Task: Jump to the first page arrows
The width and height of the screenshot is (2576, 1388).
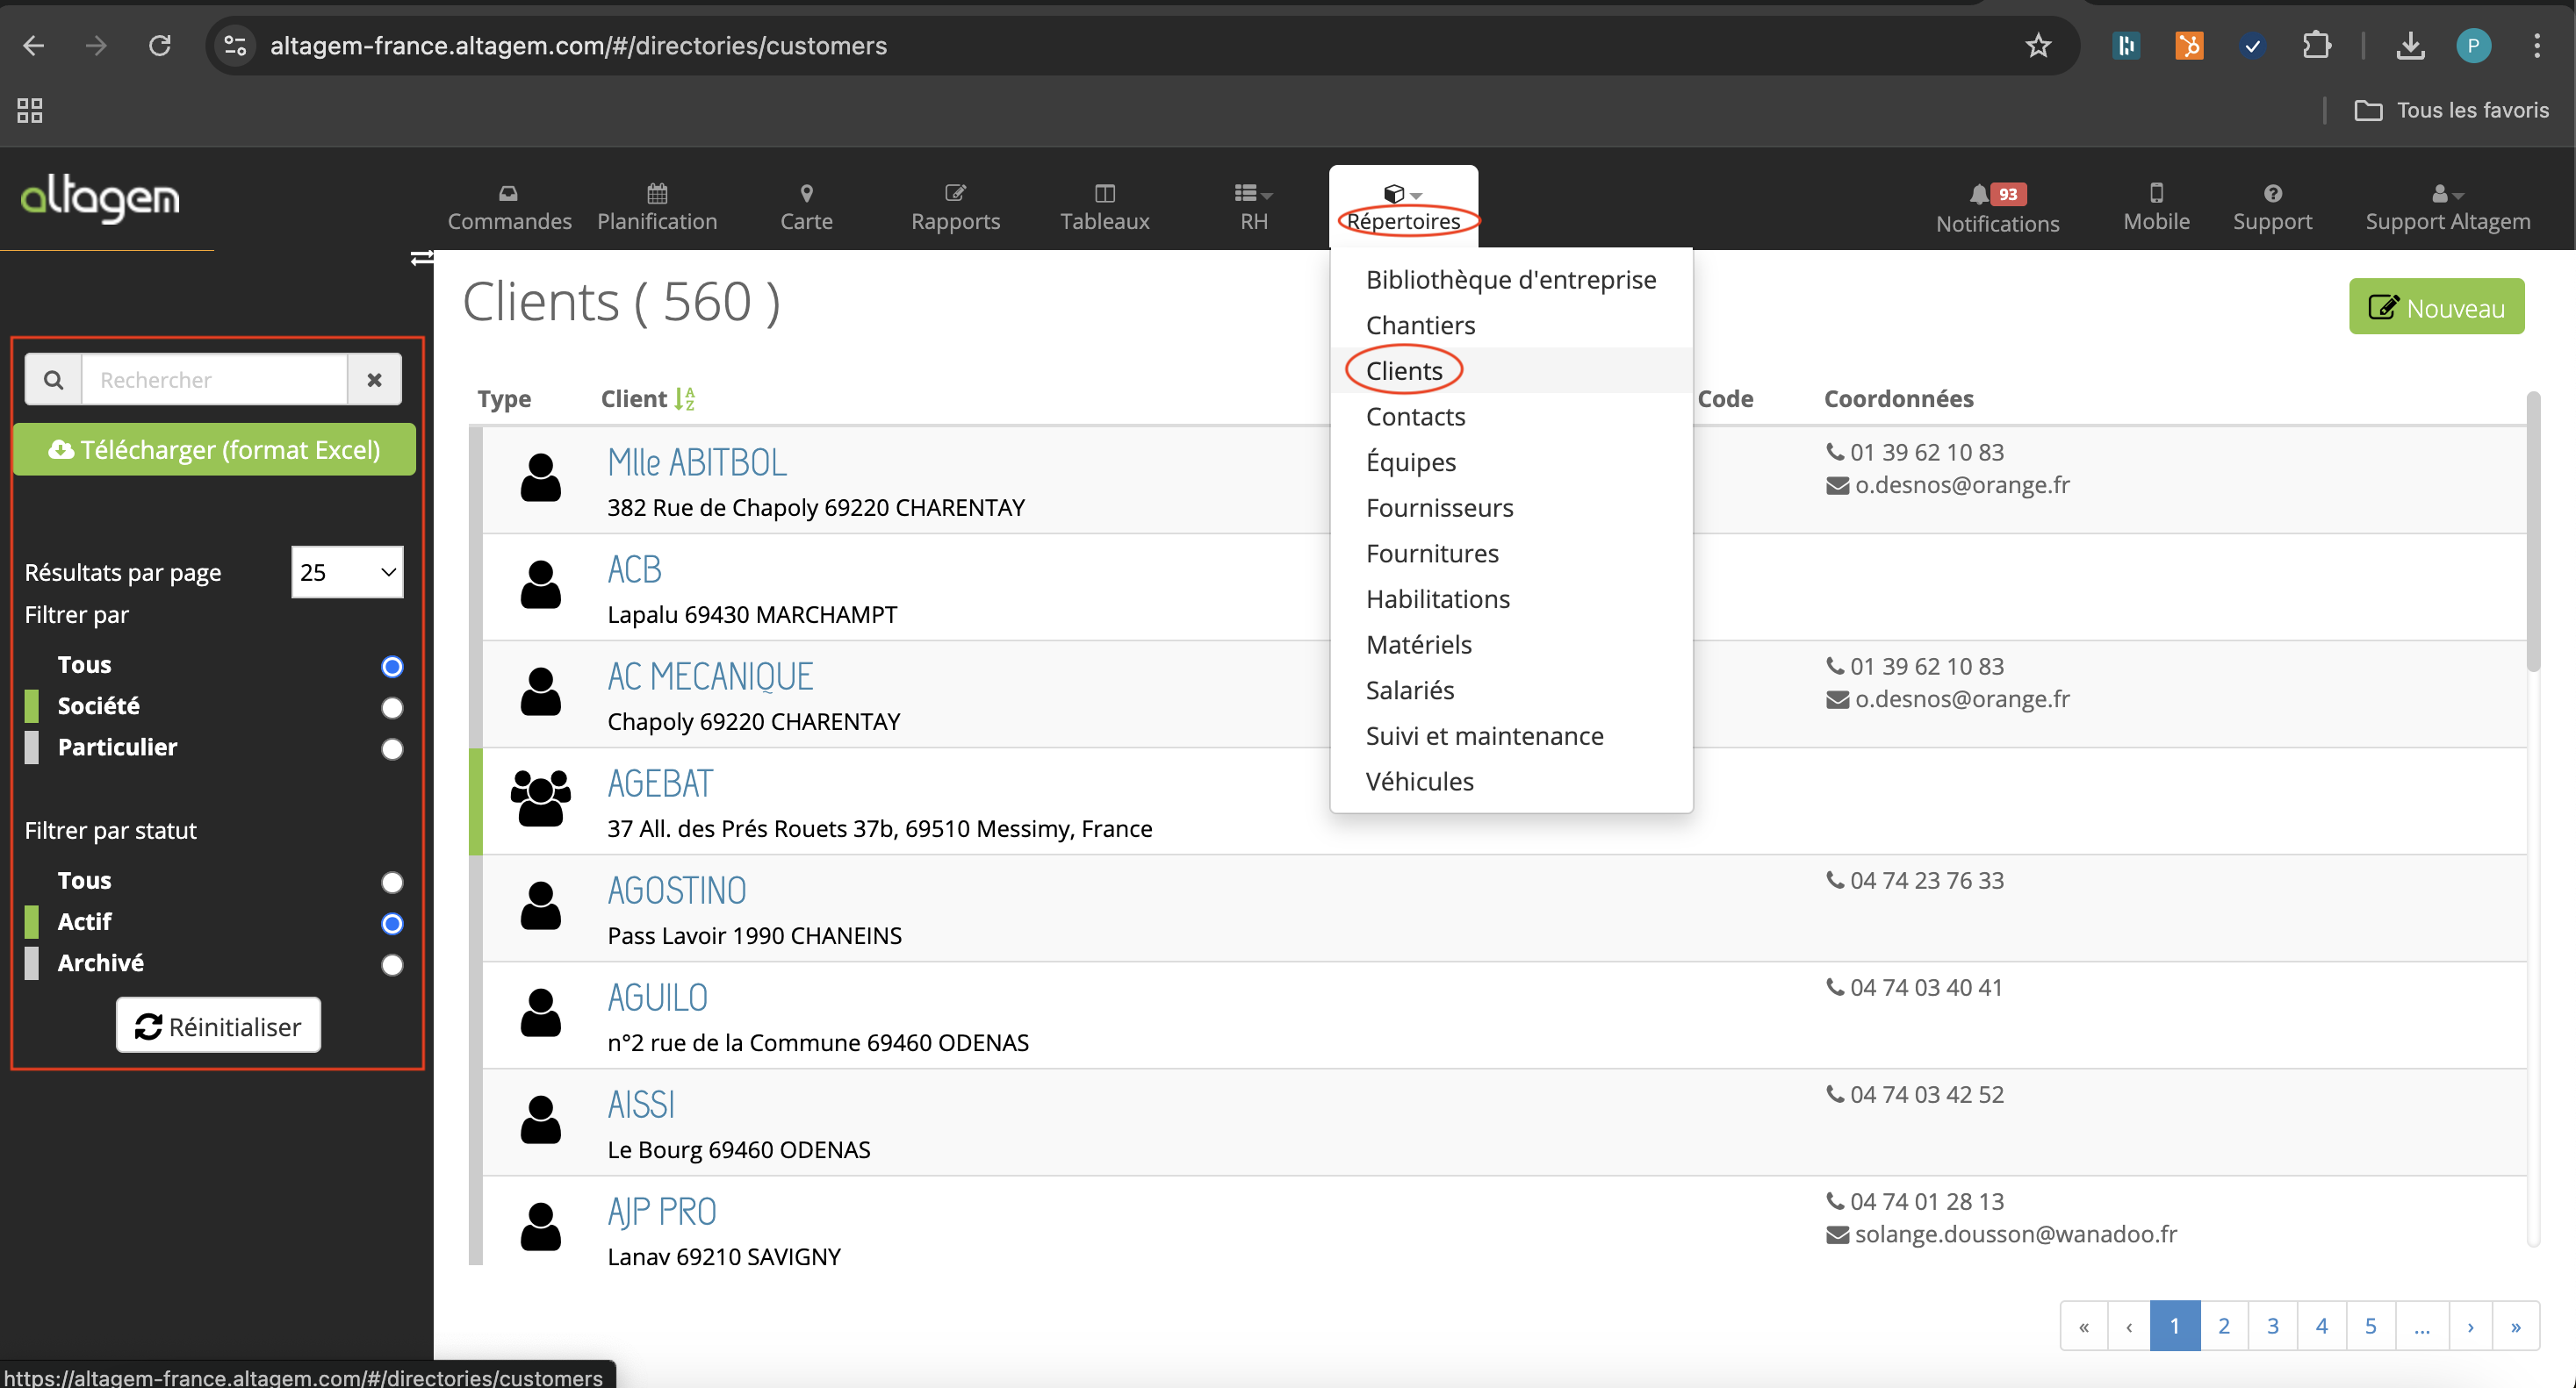Action: pyautogui.click(x=2084, y=1326)
